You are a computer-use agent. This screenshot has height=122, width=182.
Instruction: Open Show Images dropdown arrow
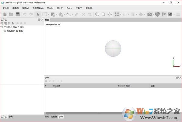point(174,14)
